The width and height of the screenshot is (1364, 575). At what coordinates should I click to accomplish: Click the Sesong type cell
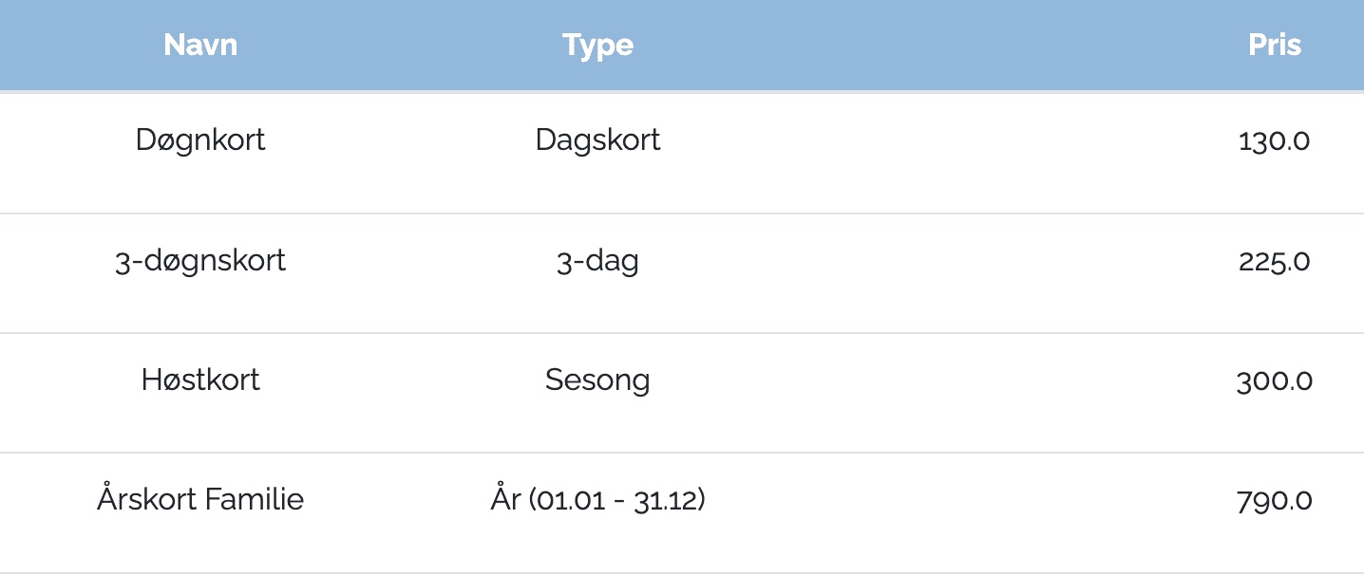click(x=597, y=380)
